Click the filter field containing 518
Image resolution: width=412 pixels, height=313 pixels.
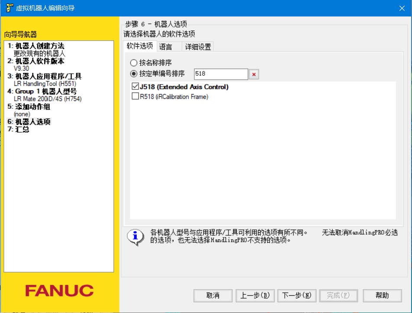click(x=221, y=74)
